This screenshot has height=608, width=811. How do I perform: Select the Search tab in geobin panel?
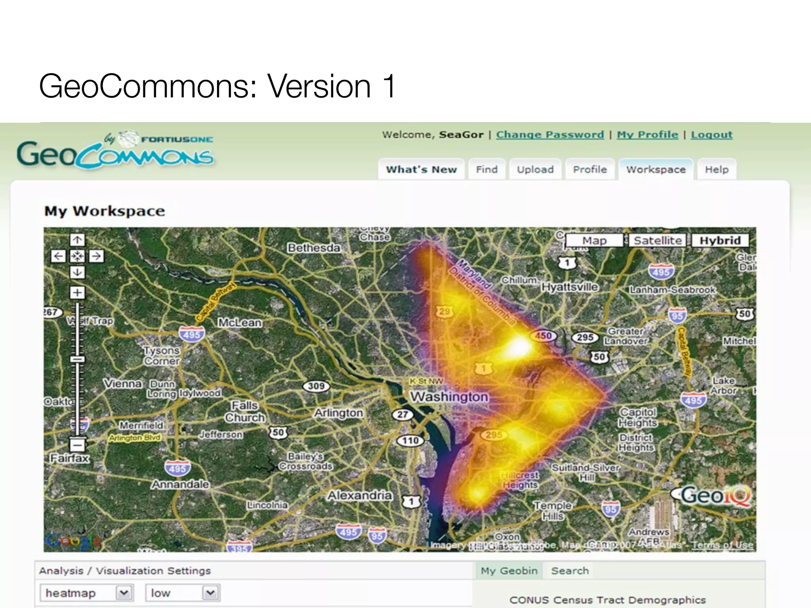(x=570, y=570)
